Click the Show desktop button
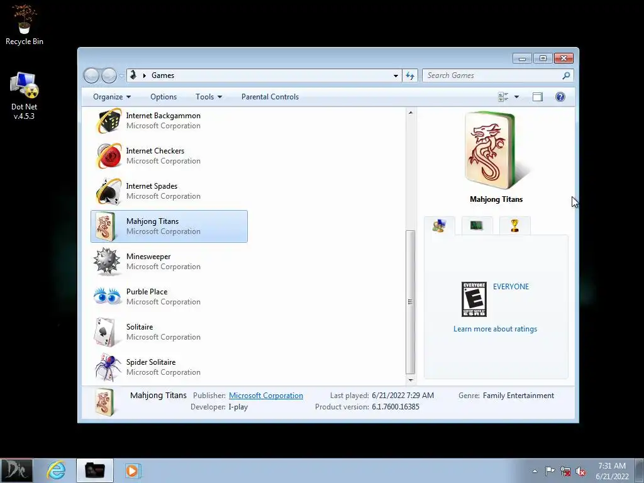Viewport: 644px width, 483px height. point(639,470)
